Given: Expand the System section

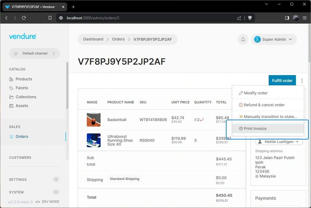Looking at the screenshot, I should click(56, 192).
